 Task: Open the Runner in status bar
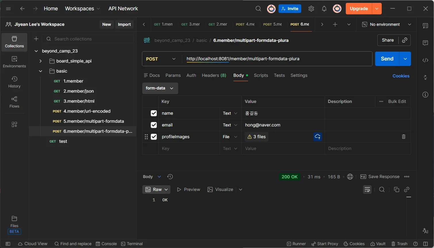click(296, 244)
